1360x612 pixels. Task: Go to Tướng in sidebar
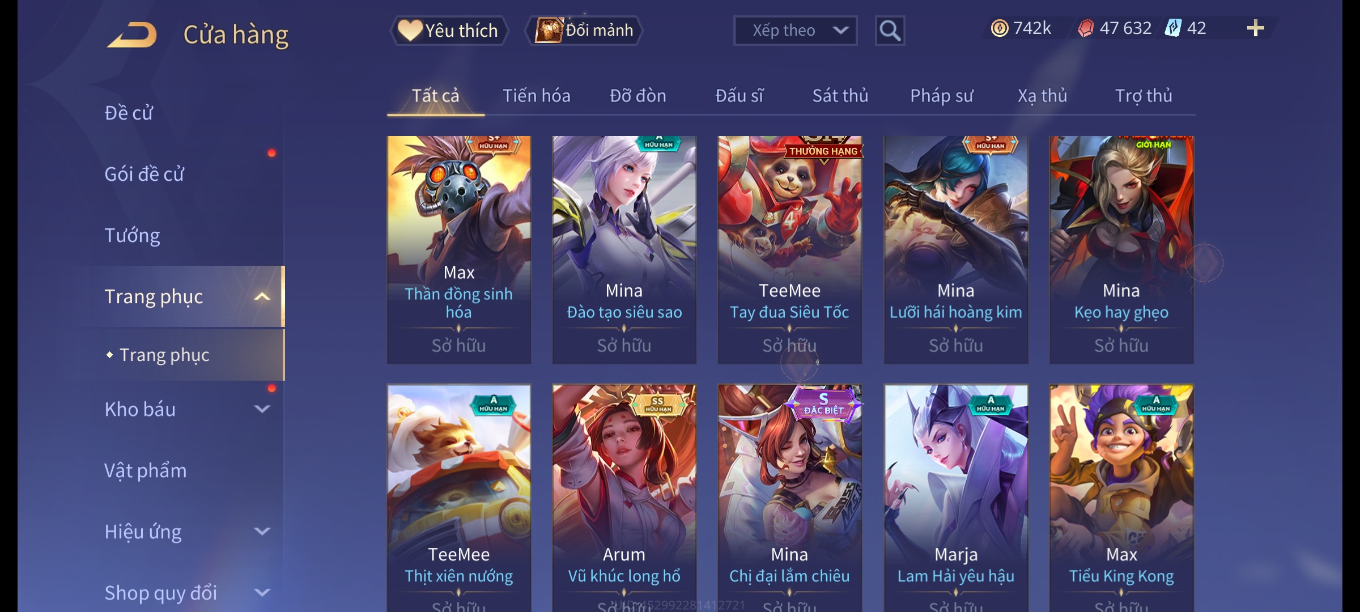(132, 235)
